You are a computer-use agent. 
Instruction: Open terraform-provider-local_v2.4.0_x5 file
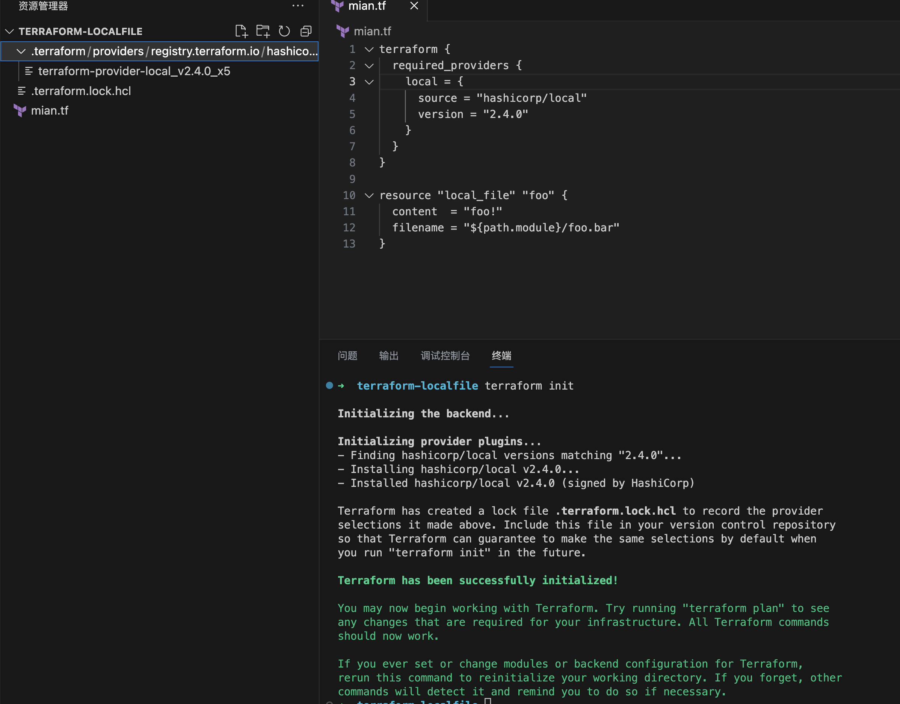[x=134, y=71]
